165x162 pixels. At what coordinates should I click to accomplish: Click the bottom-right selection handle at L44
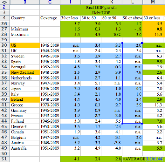point(142,123)
